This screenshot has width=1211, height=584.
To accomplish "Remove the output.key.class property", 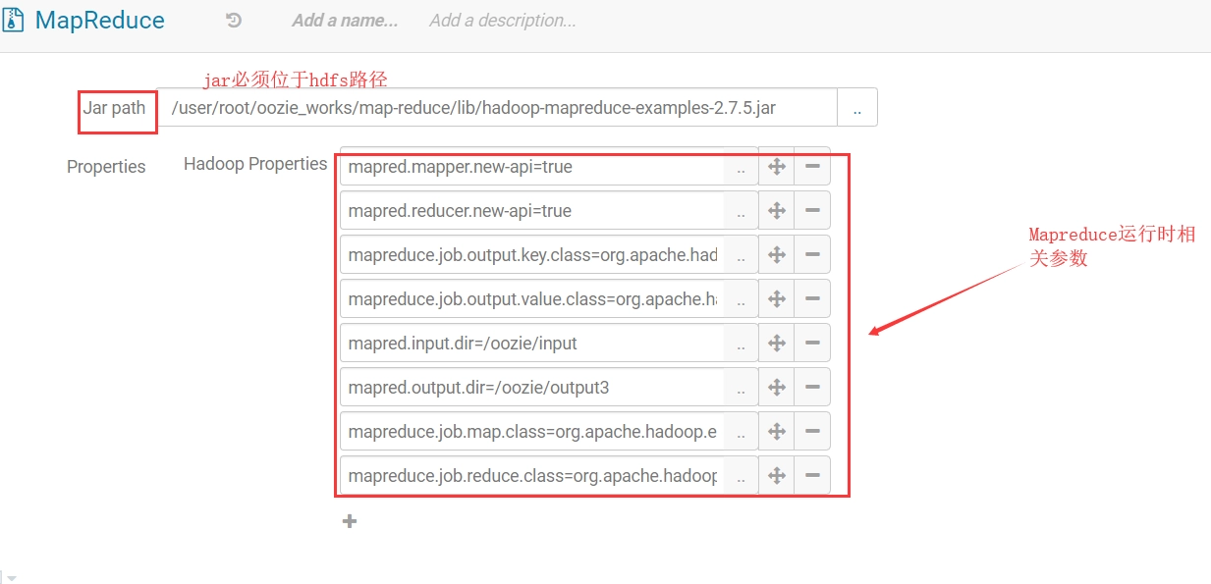I will click(812, 254).
